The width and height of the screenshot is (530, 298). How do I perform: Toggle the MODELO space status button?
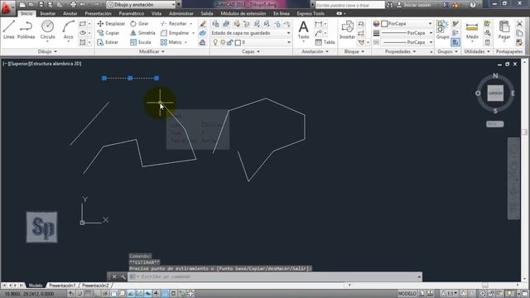407,294
